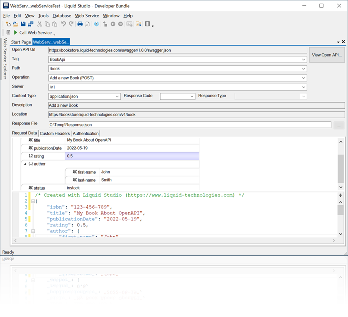Click the New File toolbar icon
348x317 pixels.
8,24
